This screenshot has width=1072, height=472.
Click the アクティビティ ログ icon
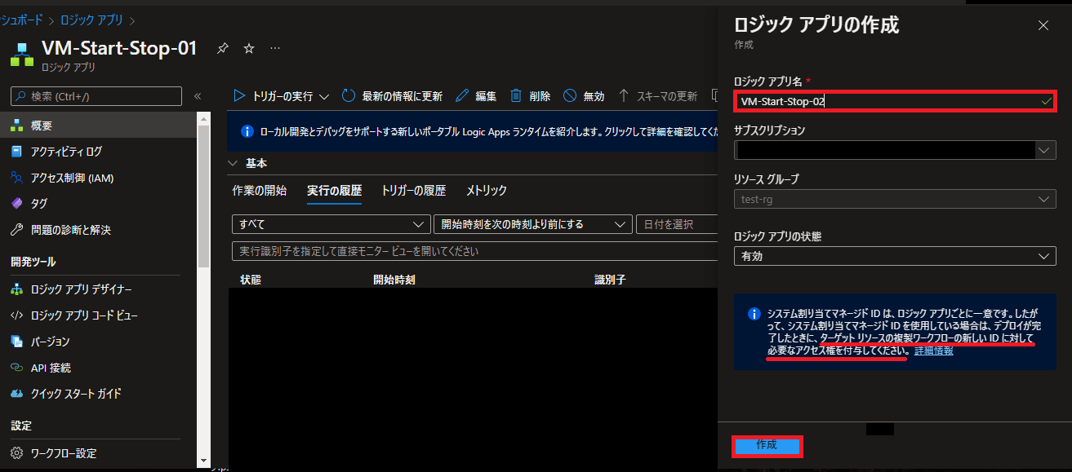click(16, 152)
